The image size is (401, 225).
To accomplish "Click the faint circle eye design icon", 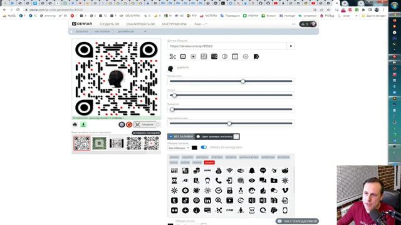I will pos(246,57).
